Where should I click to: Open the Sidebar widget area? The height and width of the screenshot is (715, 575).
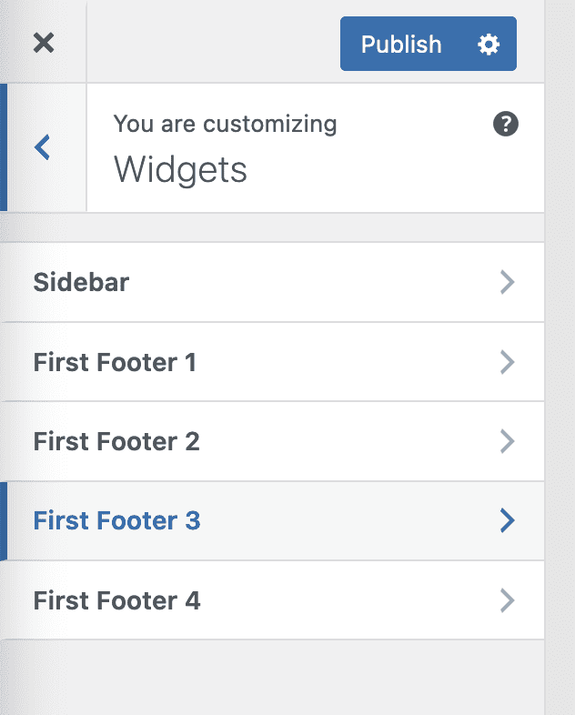click(82, 282)
